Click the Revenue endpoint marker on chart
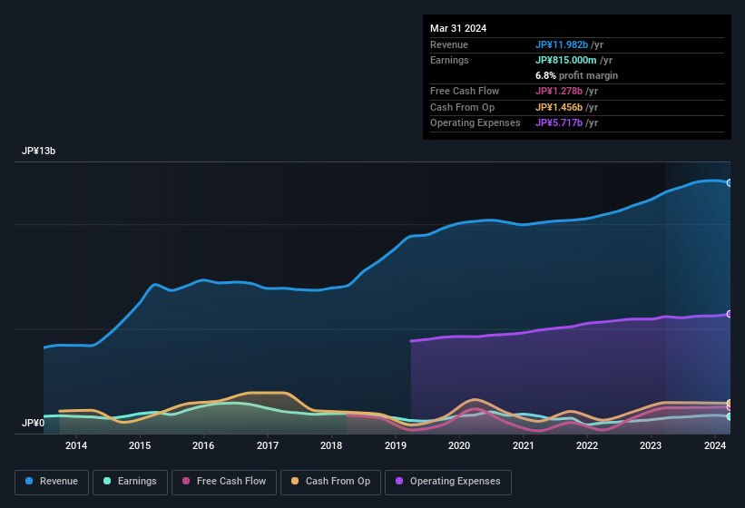 coord(730,182)
